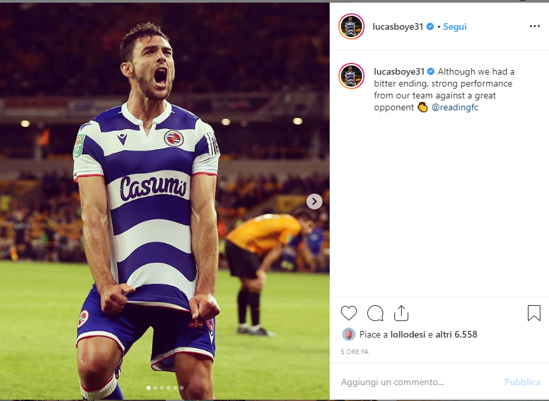
Task: Follow the account via Segui
Action: point(455,26)
